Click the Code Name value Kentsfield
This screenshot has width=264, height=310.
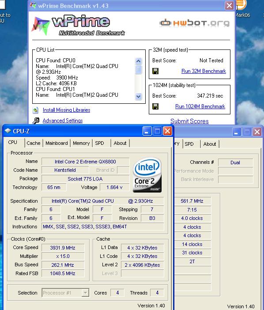[x=65, y=170]
